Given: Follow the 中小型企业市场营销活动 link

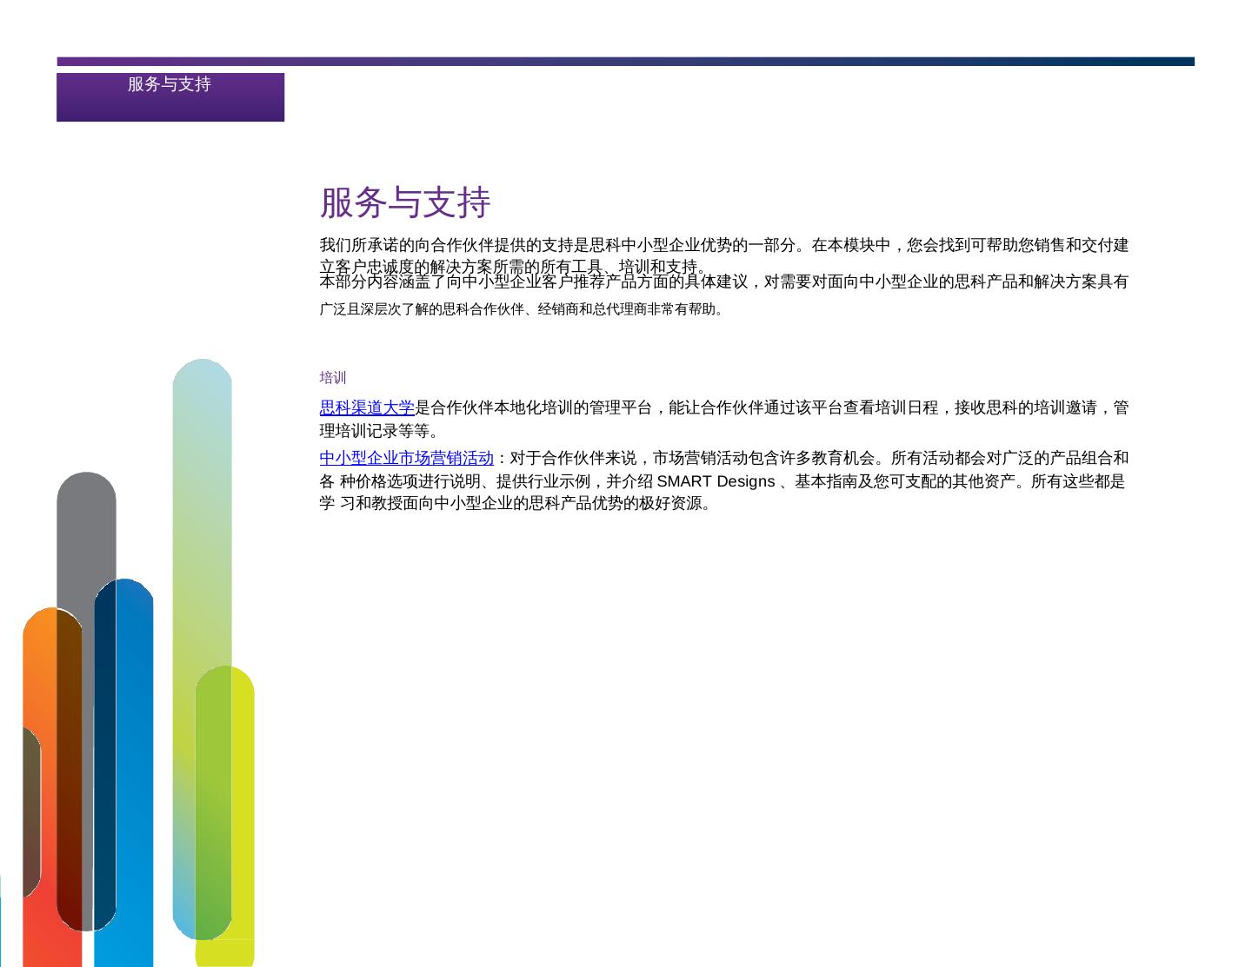Looking at the screenshot, I should 406,458.
